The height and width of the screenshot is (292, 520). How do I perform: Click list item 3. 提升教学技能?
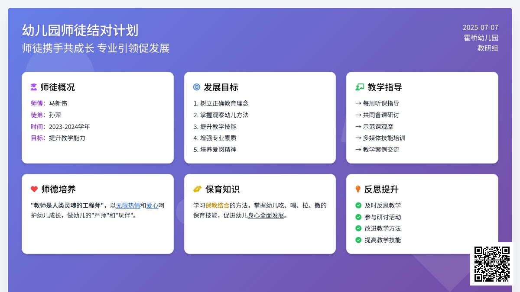tap(215, 127)
